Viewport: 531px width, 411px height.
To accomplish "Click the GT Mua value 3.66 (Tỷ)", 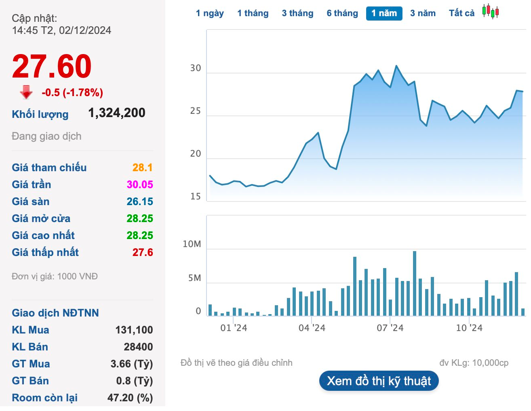I will click(132, 364).
